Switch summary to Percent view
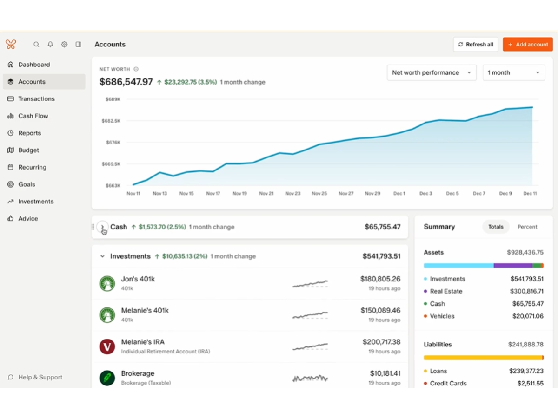 point(527,227)
